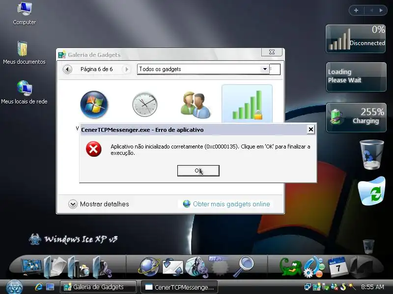Click the network computers tray icon
This screenshot has height=294, width=393.
point(308,287)
